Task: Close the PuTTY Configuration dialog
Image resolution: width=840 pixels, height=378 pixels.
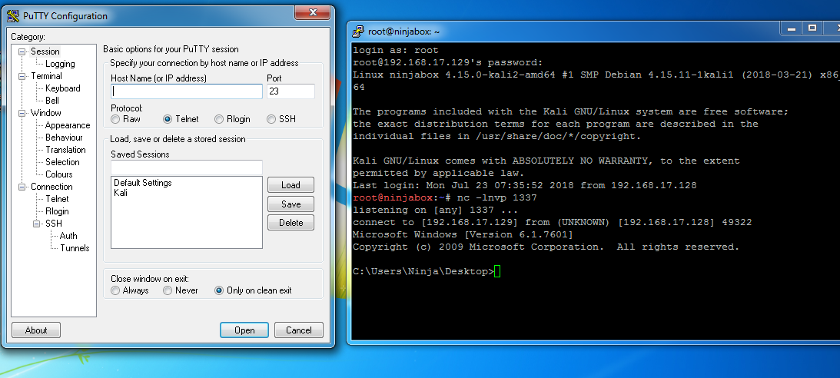Action: (313, 12)
